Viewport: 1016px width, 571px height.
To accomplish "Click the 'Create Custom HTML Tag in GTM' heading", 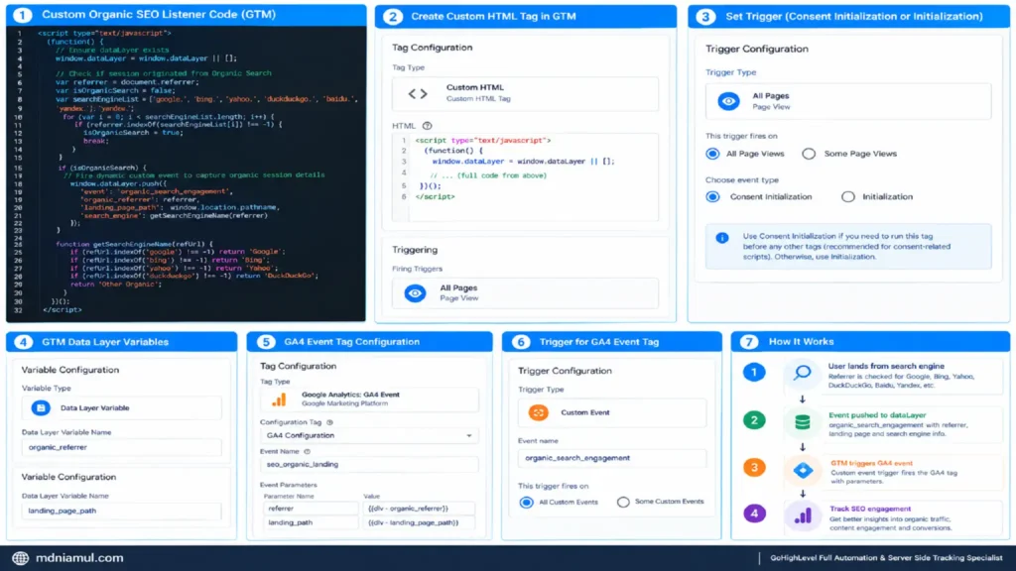I will [493, 16].
